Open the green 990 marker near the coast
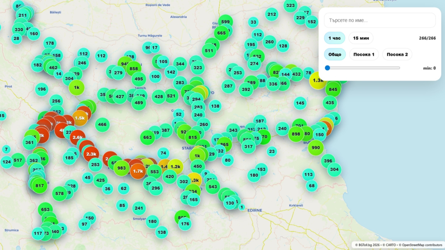This screenshot has height=250, width=445. pos(316,148)
